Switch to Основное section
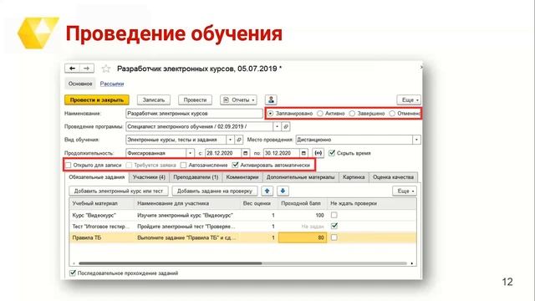 [x=80, y=84]
